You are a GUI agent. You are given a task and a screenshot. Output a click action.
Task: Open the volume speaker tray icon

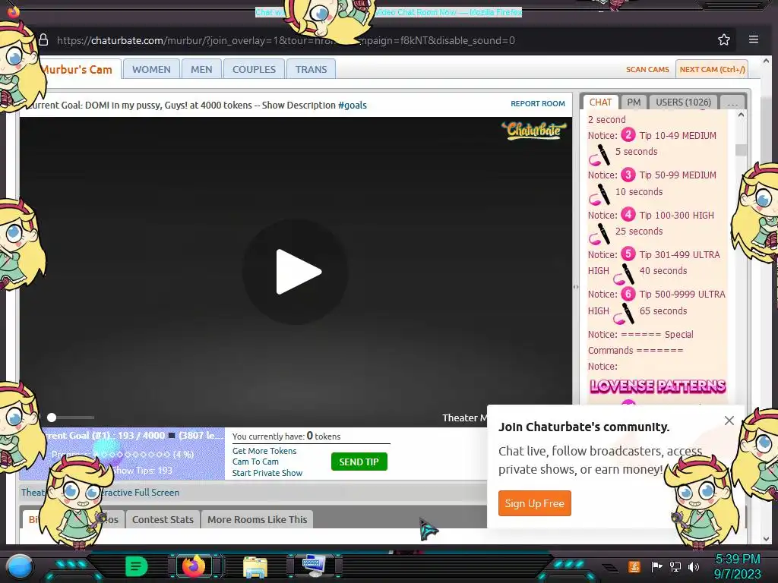tap(694, 566)
